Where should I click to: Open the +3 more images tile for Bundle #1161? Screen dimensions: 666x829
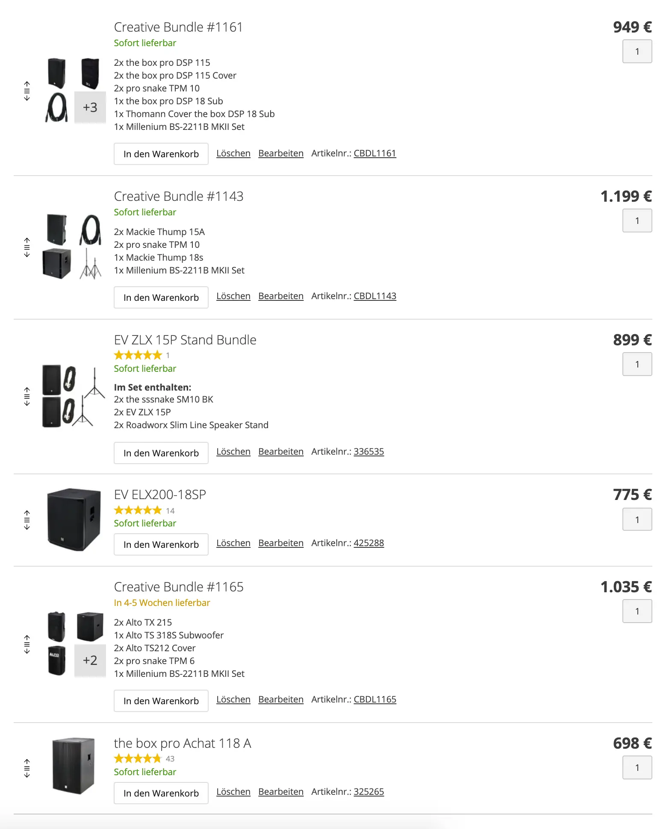pyautogui.click(x=90, y=107)
